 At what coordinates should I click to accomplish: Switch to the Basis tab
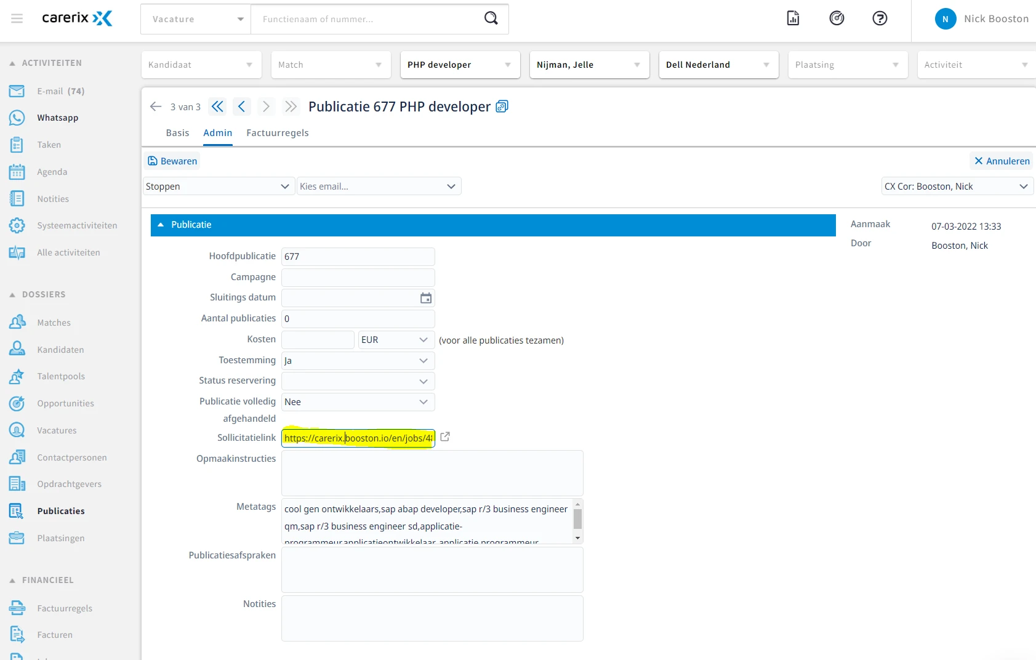pyautogui.click(x=177, y=133)
